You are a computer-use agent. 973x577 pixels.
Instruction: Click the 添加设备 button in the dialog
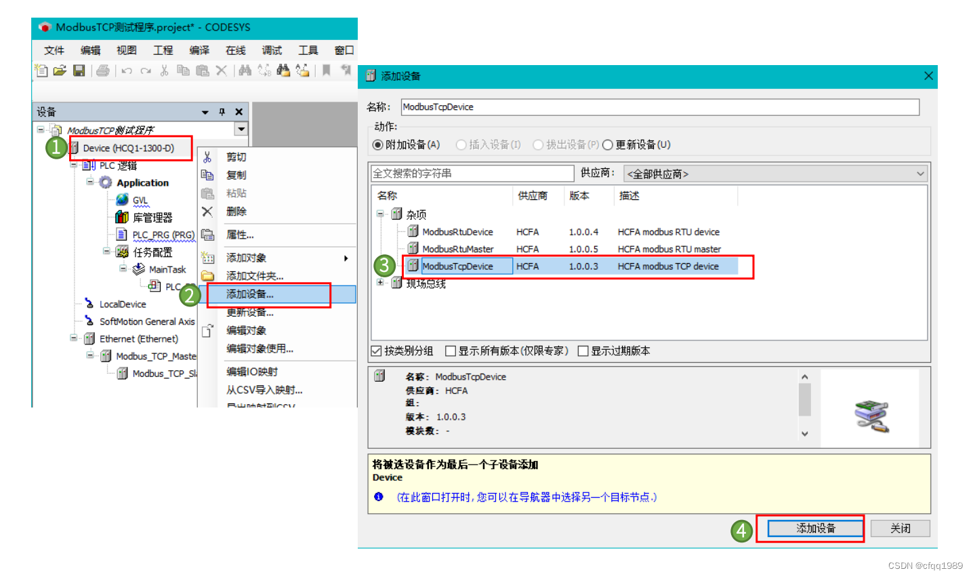pyautogui.click(x=816, y=528)
